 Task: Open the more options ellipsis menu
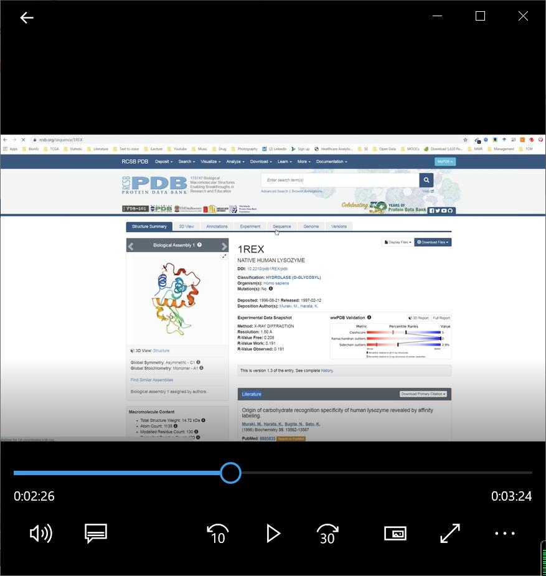click(505, 534)
